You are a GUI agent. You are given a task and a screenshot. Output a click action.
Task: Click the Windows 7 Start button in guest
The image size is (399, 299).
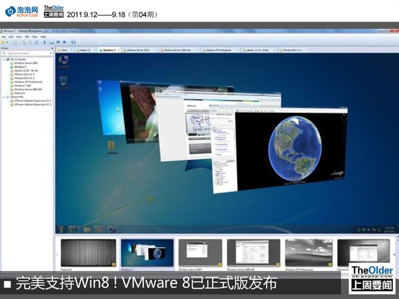[x=61, y=230]
